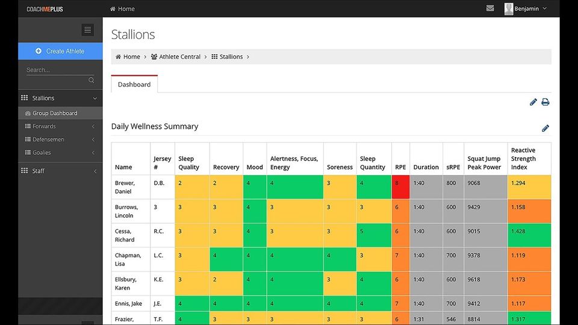Click the green 1.428 Reactive Strength cell
This screenshot has width=578, height=325.
(x=529, y=235)
